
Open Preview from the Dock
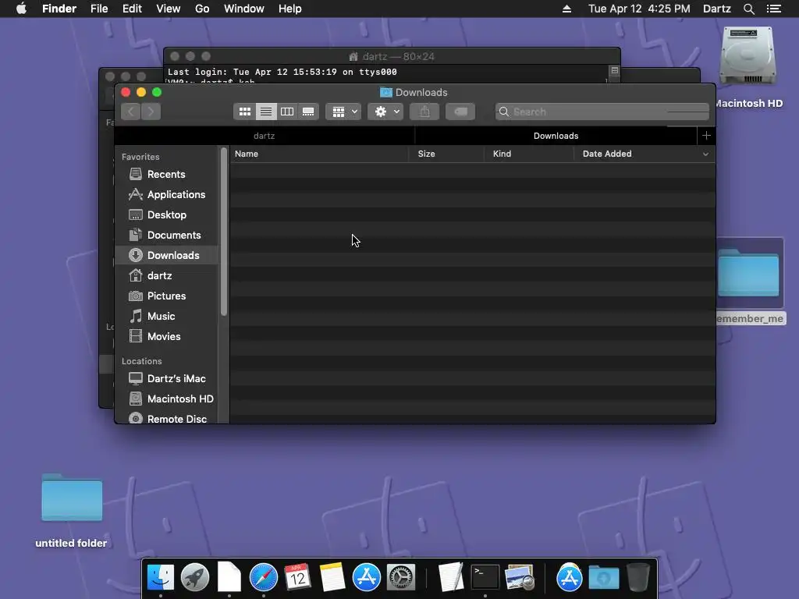519,578
